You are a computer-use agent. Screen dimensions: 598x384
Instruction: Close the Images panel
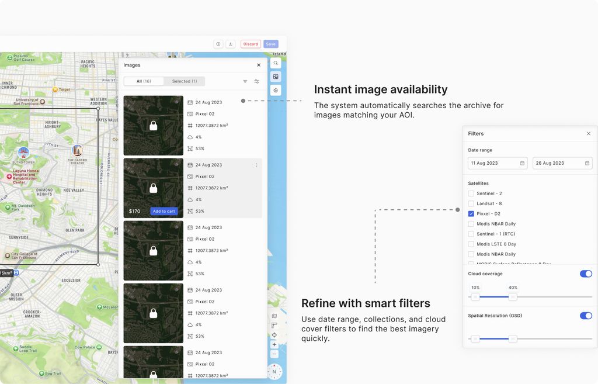pos(259,65)
